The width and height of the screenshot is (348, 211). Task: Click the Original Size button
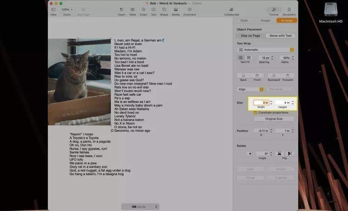273,119
